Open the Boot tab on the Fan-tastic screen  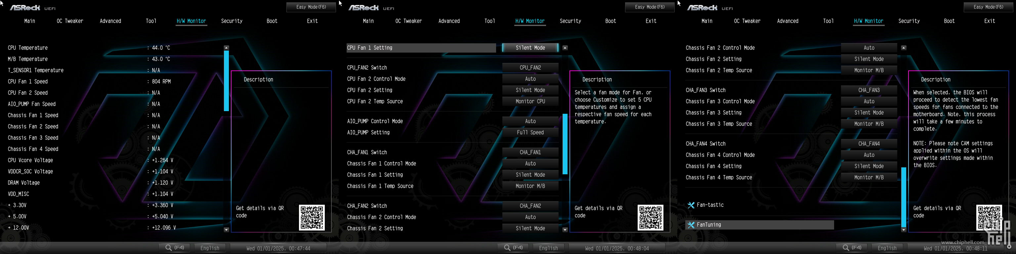pos(949,21)
